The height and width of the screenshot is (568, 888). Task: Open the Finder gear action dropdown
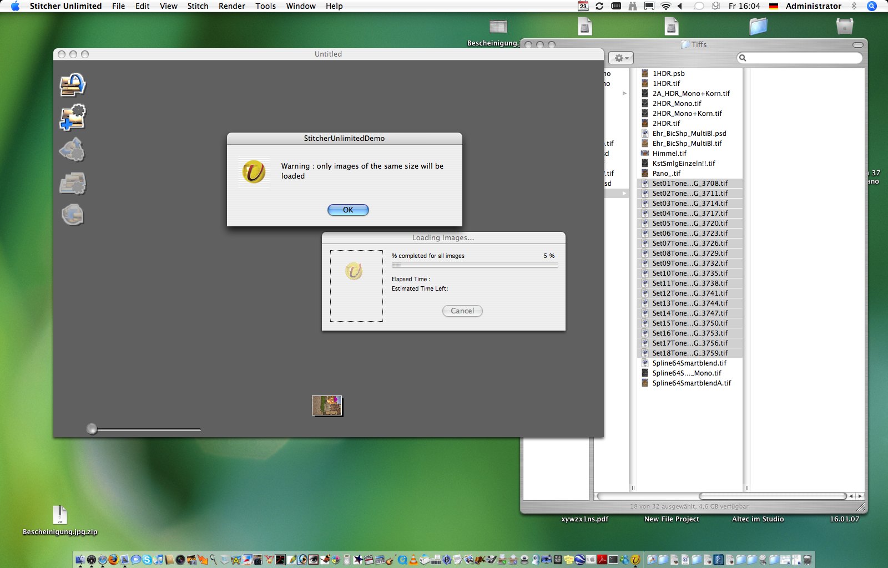point(621,58)
